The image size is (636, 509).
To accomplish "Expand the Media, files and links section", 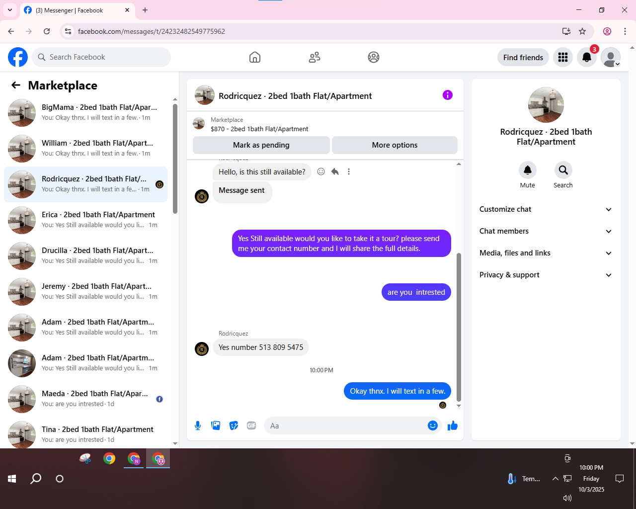I will tap(546, 253).
